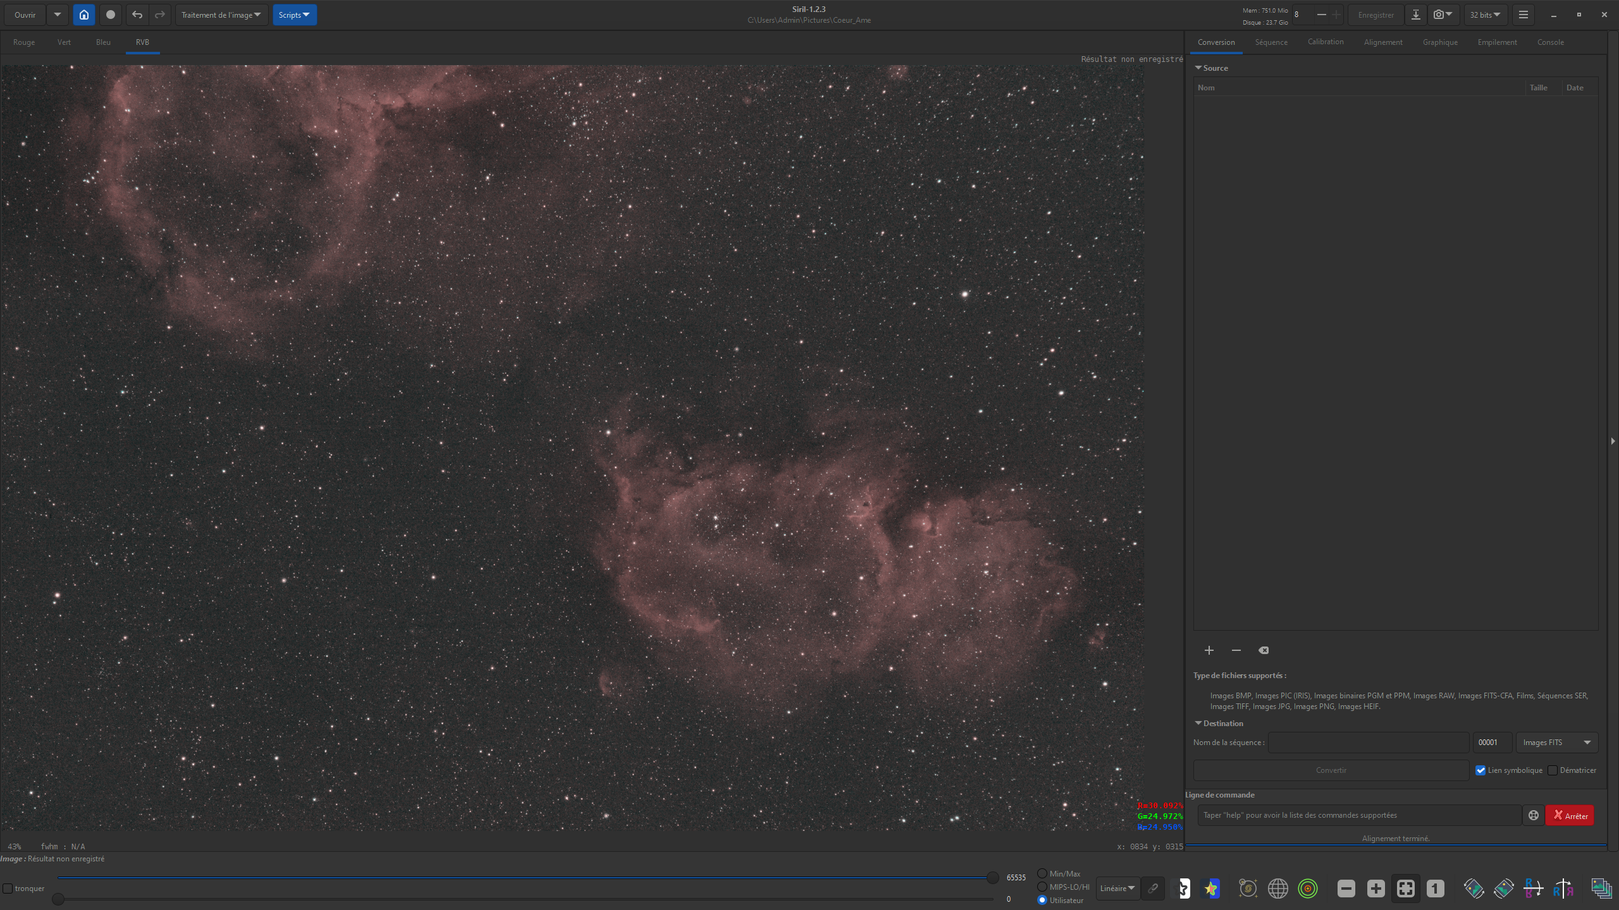
Task: Open the 32 bits dropdown
Action: point(1485,15)
